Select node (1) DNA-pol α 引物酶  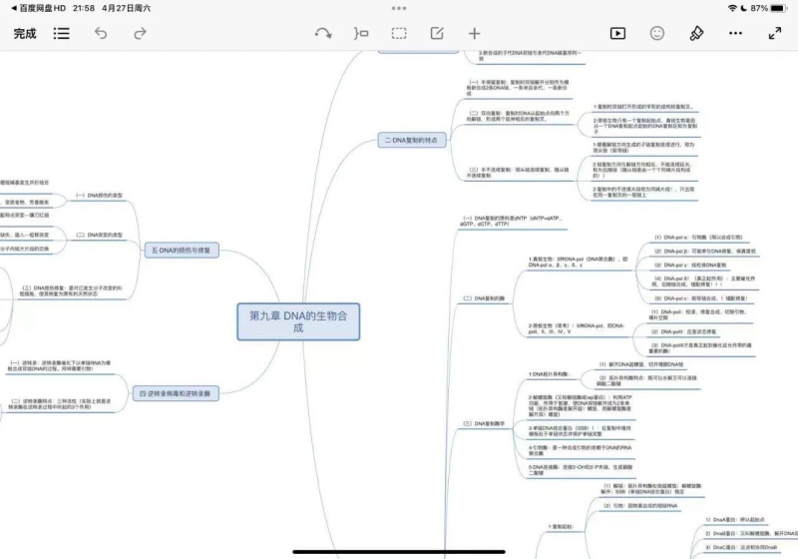(698, 238)
